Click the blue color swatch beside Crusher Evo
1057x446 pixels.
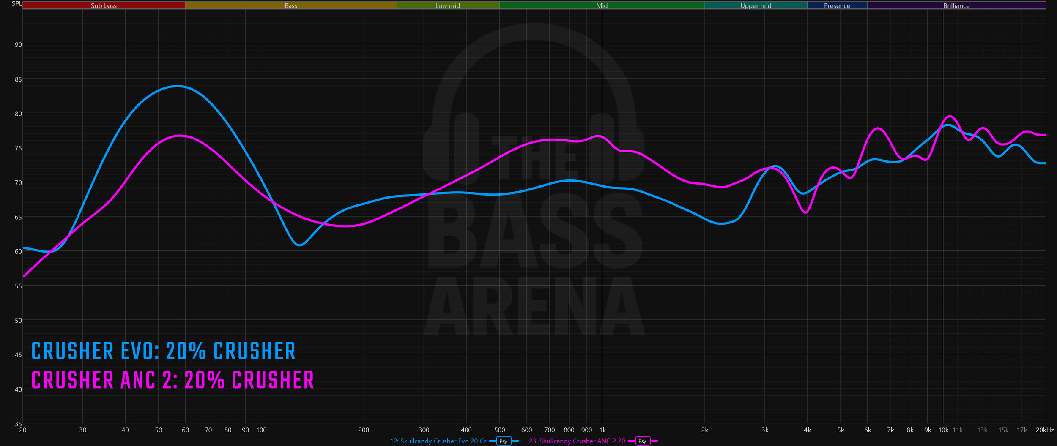pyautogui.click(x=492, y=441)
